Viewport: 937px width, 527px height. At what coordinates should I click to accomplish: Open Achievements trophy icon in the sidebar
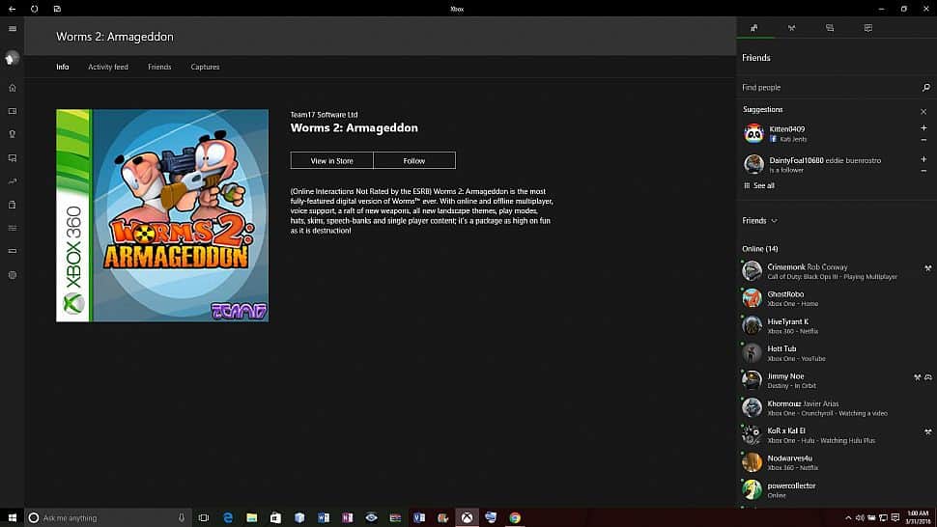[13, 134]
